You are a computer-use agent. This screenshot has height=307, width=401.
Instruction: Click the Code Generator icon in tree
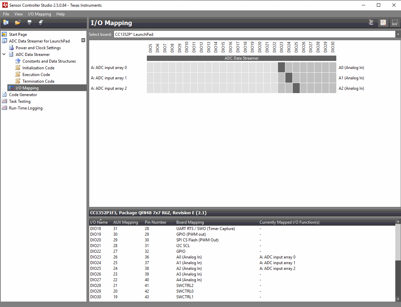click(x=4, y=94)
